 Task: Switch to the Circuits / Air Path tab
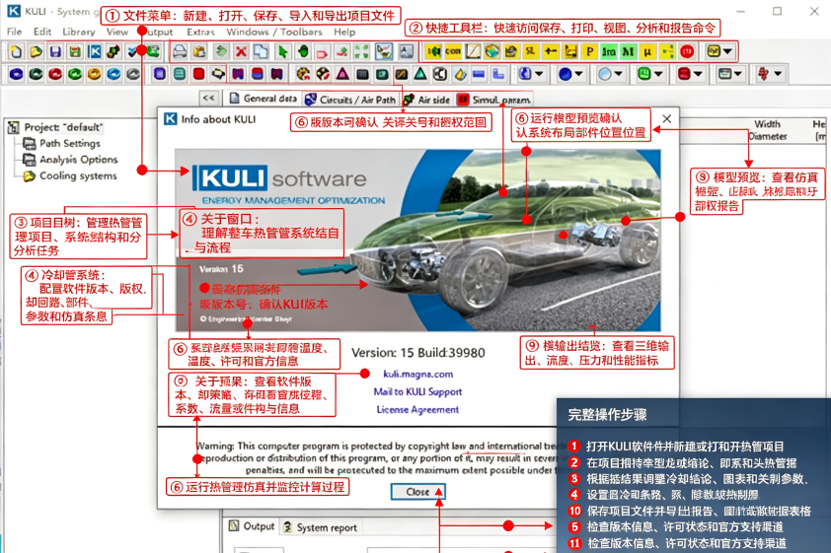pos(350,99)
